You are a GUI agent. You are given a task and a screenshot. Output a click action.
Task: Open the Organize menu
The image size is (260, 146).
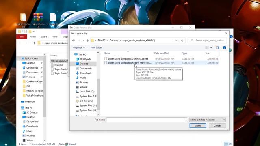(79, 47)
